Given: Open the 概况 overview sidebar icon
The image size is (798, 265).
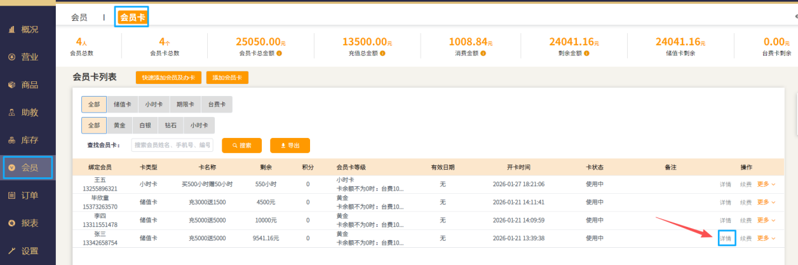Looking at the screenshot, I should point(11,29).
